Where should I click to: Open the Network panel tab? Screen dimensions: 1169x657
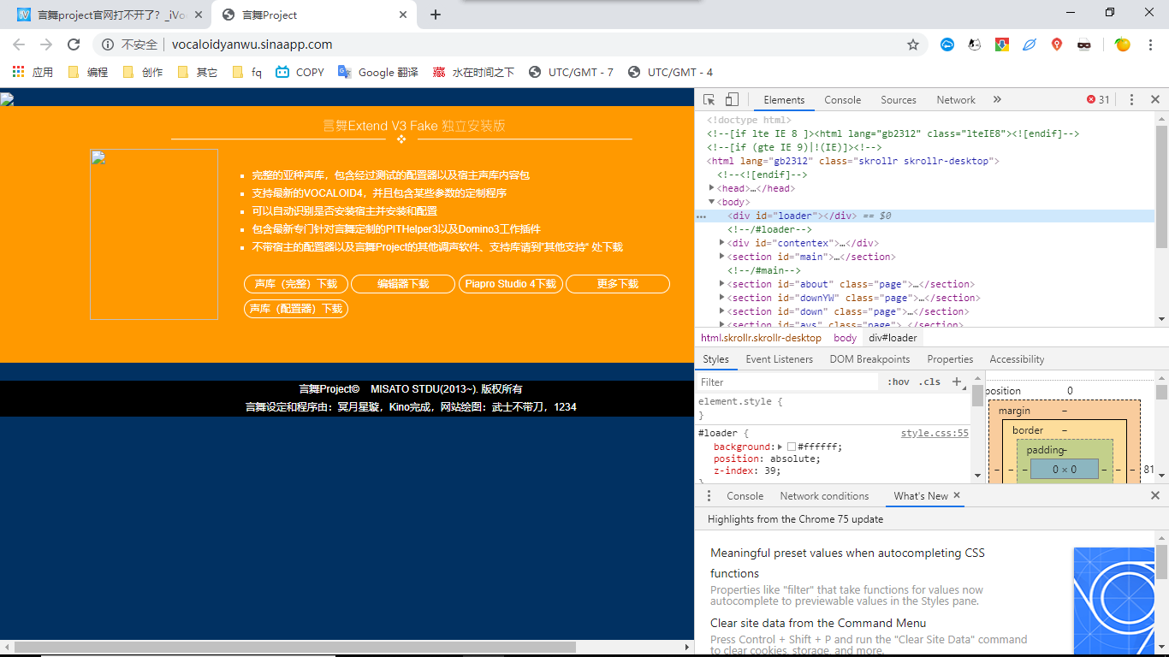(x=956, y=100)
